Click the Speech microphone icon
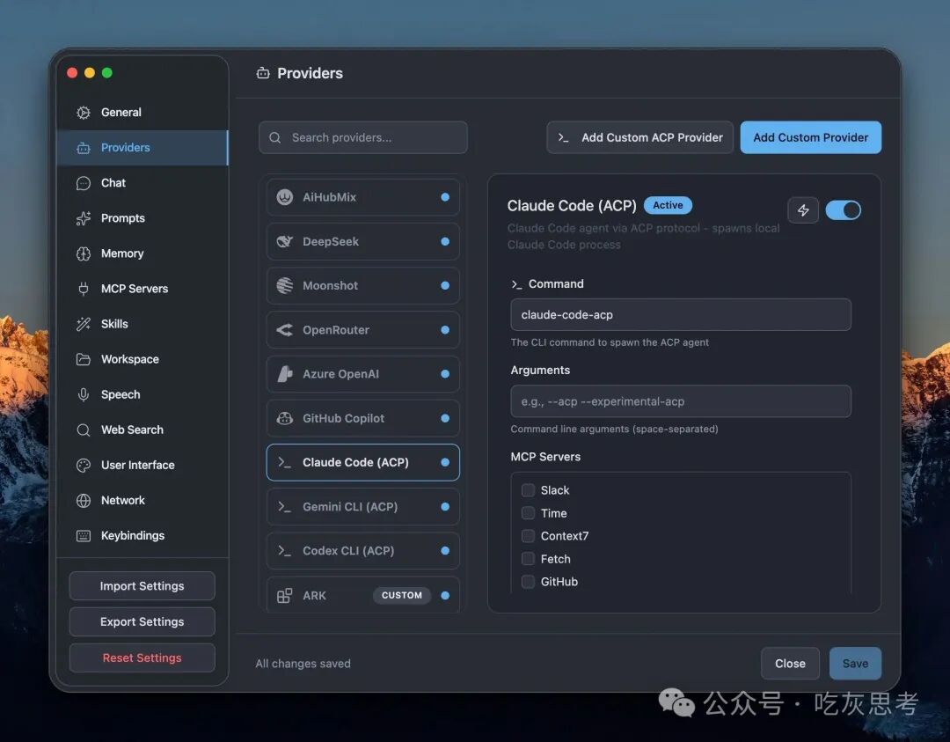950x742 pixels. [84, 394]
